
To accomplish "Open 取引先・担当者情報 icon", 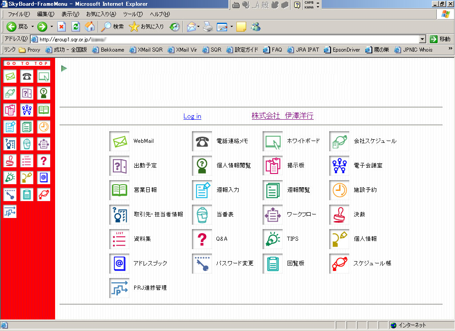I will click(119, 214).
